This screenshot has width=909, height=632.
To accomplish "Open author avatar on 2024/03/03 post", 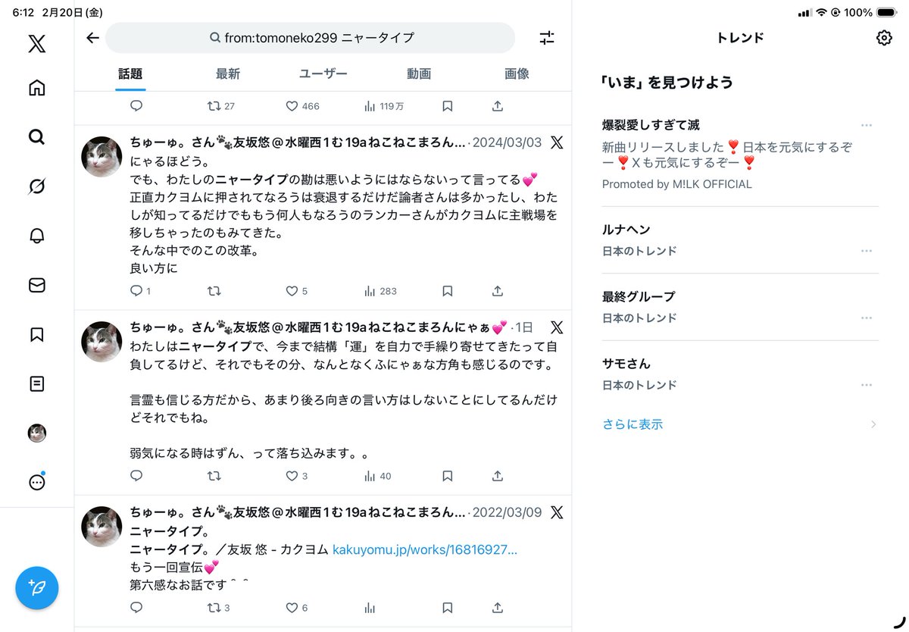I will tap(102, 157).
